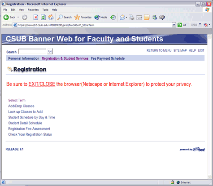Click the Internet zone globe icon
Image resolution: width=213 pixels, height=186 pixels.
(x=178, y=182)
